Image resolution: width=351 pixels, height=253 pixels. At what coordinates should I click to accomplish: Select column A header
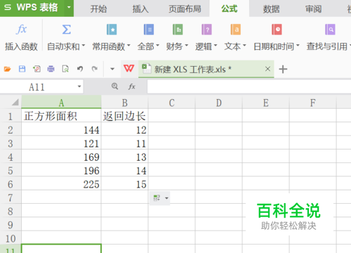(61, 103)
